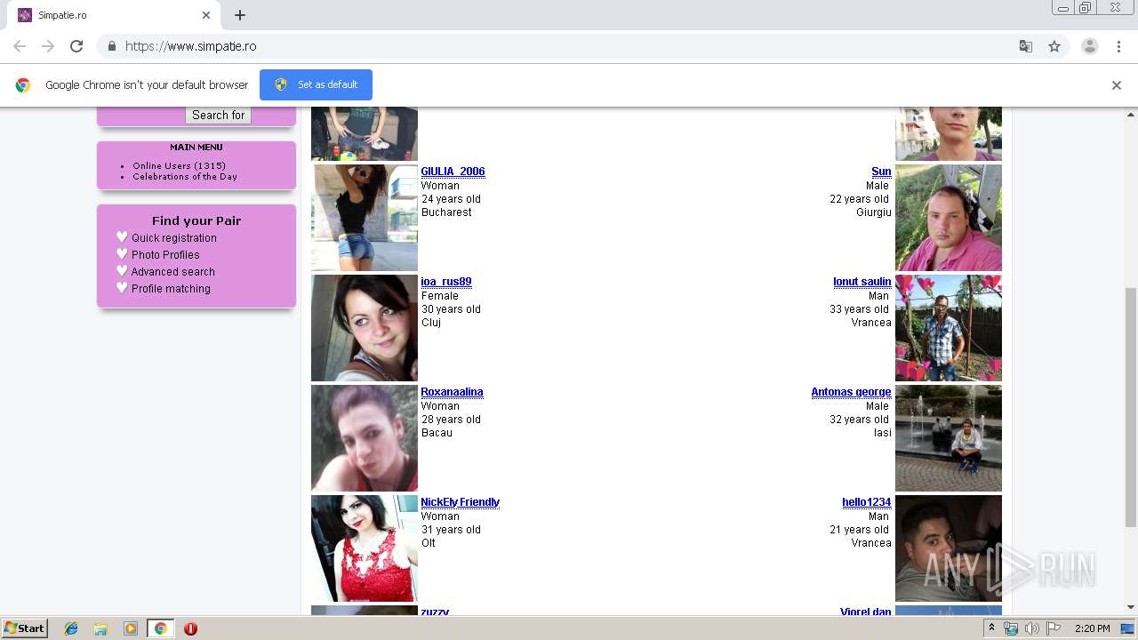Open the Chrome profile avatar

[x=1090, y=46]
